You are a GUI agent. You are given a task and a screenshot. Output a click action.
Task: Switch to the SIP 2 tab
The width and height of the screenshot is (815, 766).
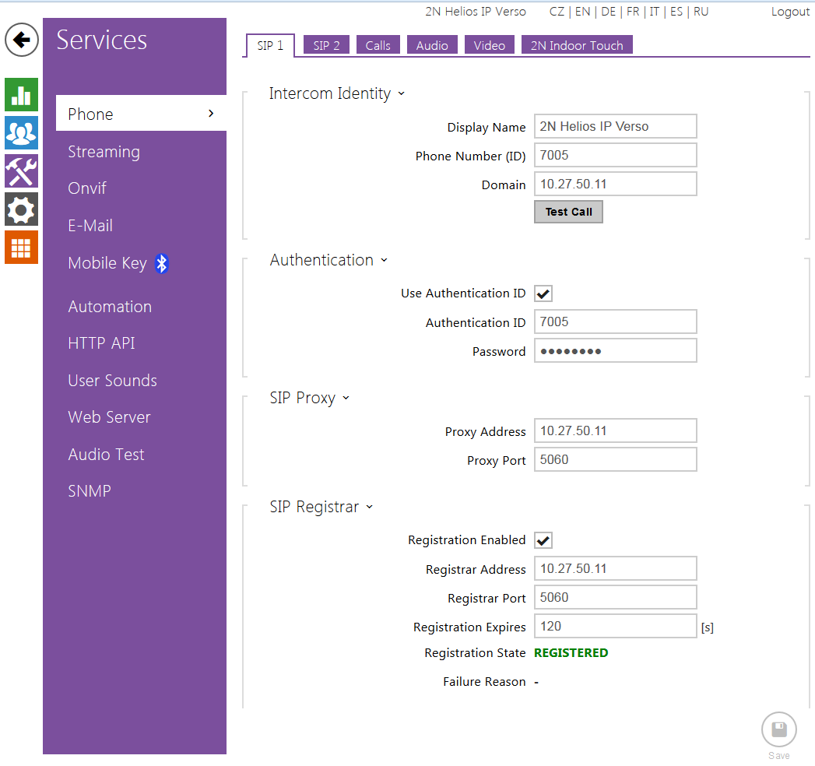coord(326,45)
